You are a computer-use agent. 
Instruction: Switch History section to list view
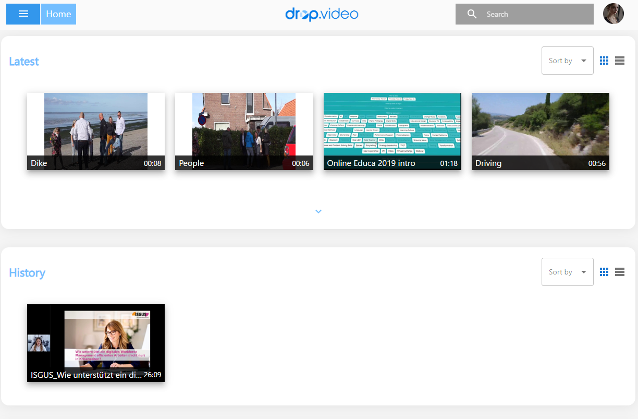620,272
